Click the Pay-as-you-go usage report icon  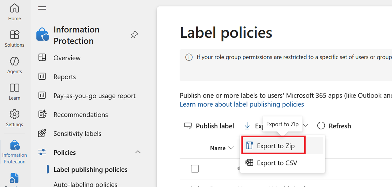(42, 95)
